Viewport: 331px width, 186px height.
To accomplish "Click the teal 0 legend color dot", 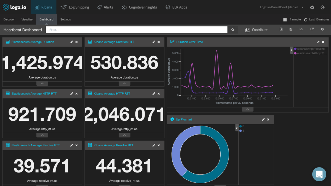I will click(241, 126).
